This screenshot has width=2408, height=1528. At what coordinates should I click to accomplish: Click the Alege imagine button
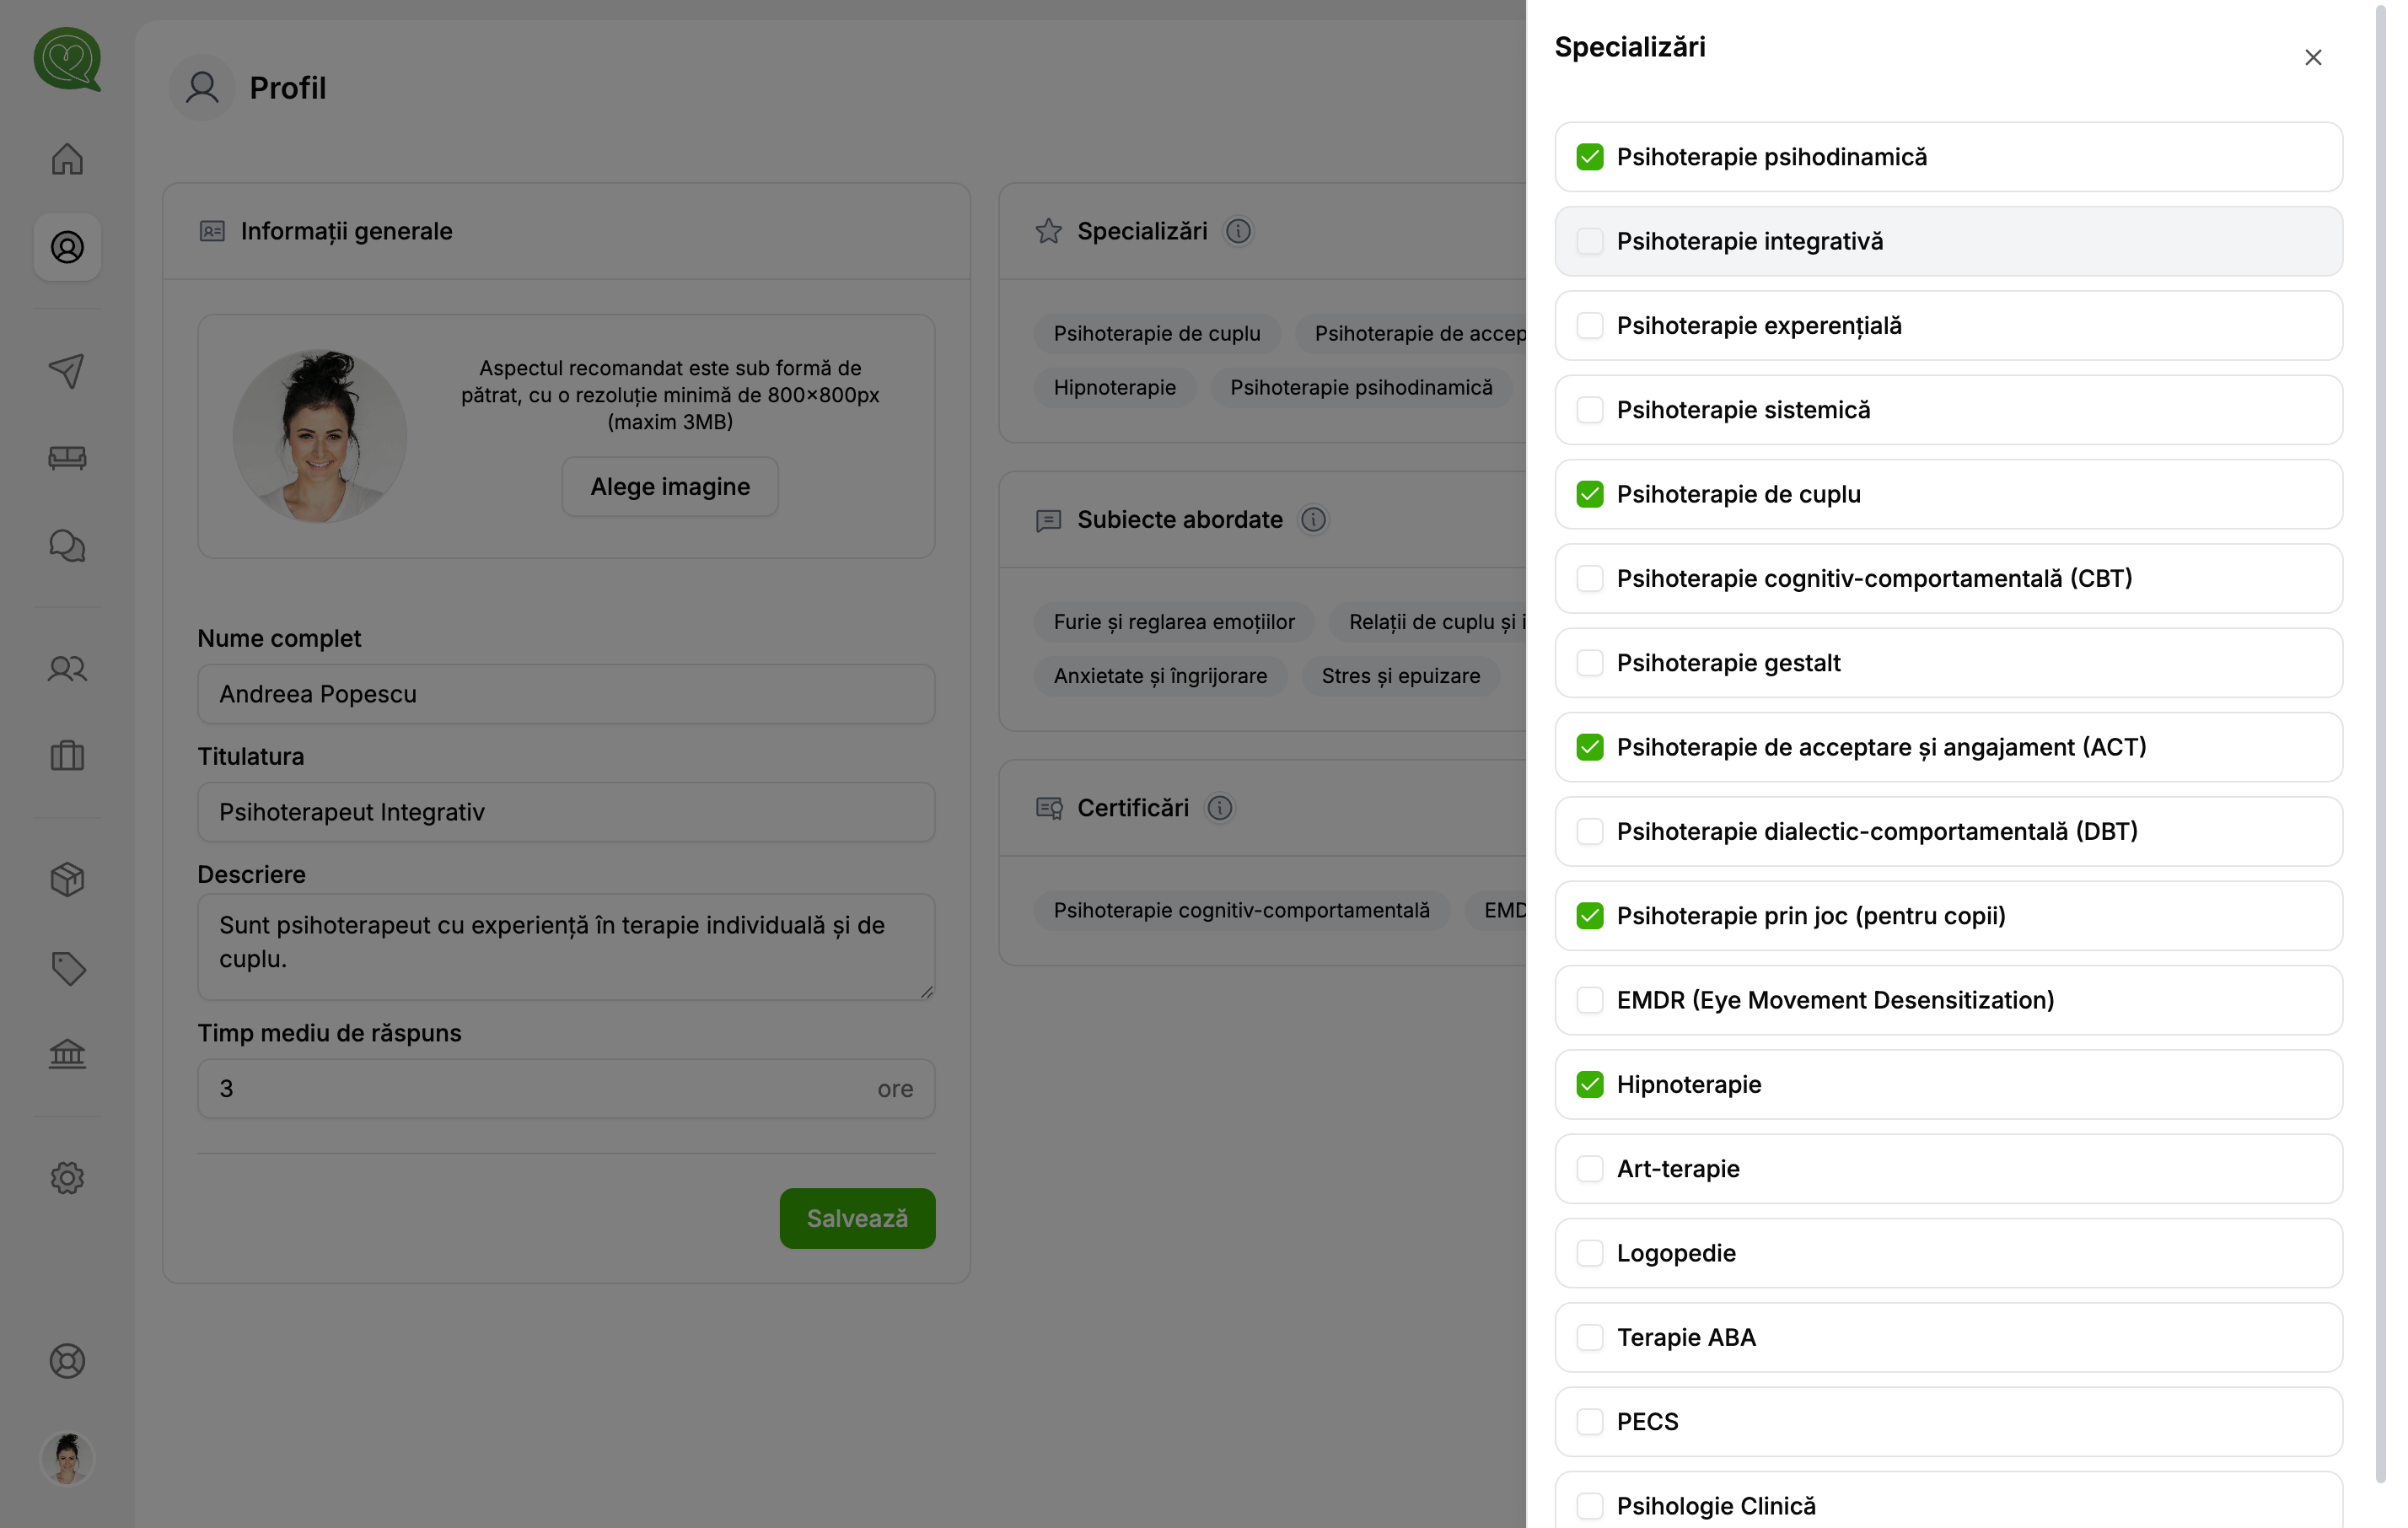coord(669,486)
